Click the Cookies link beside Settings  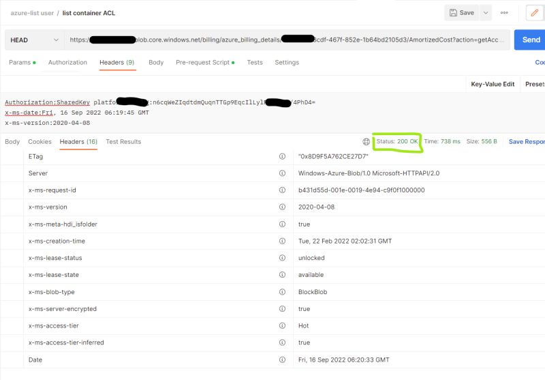540,63
